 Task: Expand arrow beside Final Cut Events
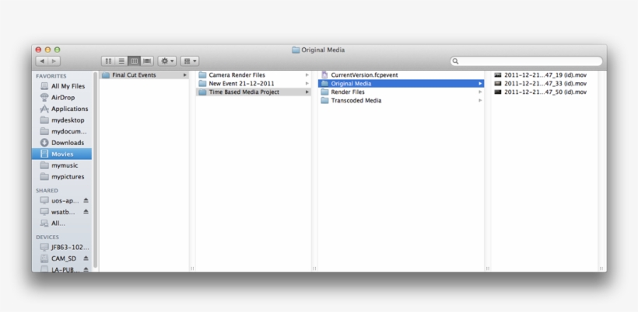184,75
